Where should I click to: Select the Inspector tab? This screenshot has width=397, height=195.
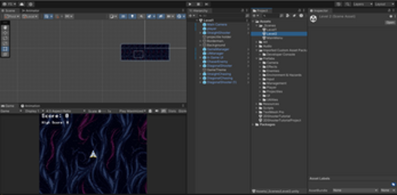click(x=320, y=10)
